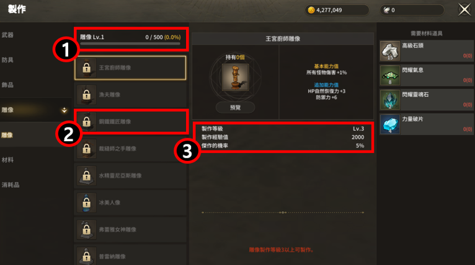Click the 雕像 Lv.1 experience progress bar
The width and height of the screenshot is (475, 265).
pyautogui.click(x=130, y=43)
